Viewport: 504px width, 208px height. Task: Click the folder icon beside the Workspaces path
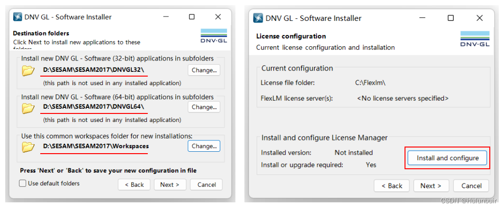[28, 147]
